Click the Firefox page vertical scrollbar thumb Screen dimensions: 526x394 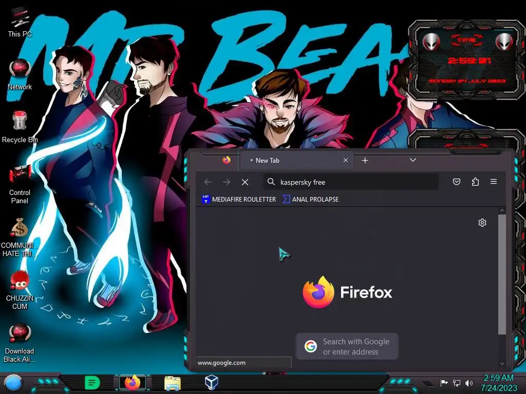tap(502, 275)
